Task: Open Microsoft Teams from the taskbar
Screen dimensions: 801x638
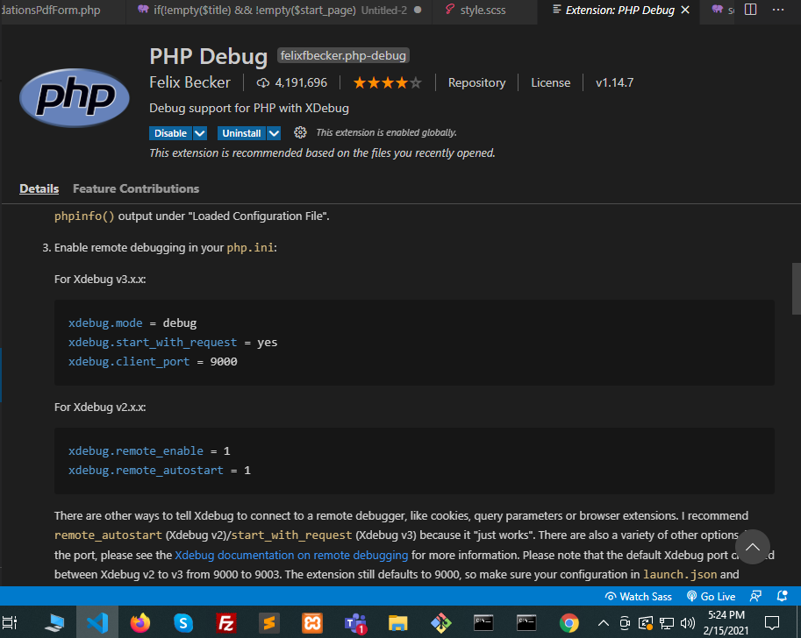Action: coord(355,623)
